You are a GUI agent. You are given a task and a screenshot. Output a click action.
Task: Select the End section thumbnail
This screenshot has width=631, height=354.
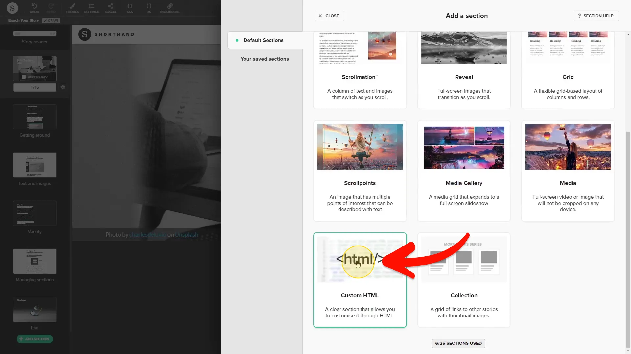35,309
